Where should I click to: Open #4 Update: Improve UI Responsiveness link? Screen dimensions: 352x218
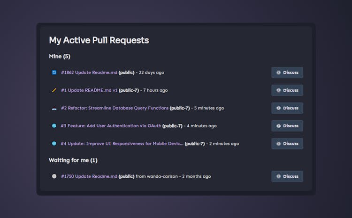[x=122, y=144]
